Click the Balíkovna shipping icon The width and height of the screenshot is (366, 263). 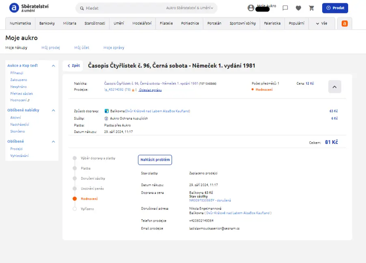click(x=106, y=111)
